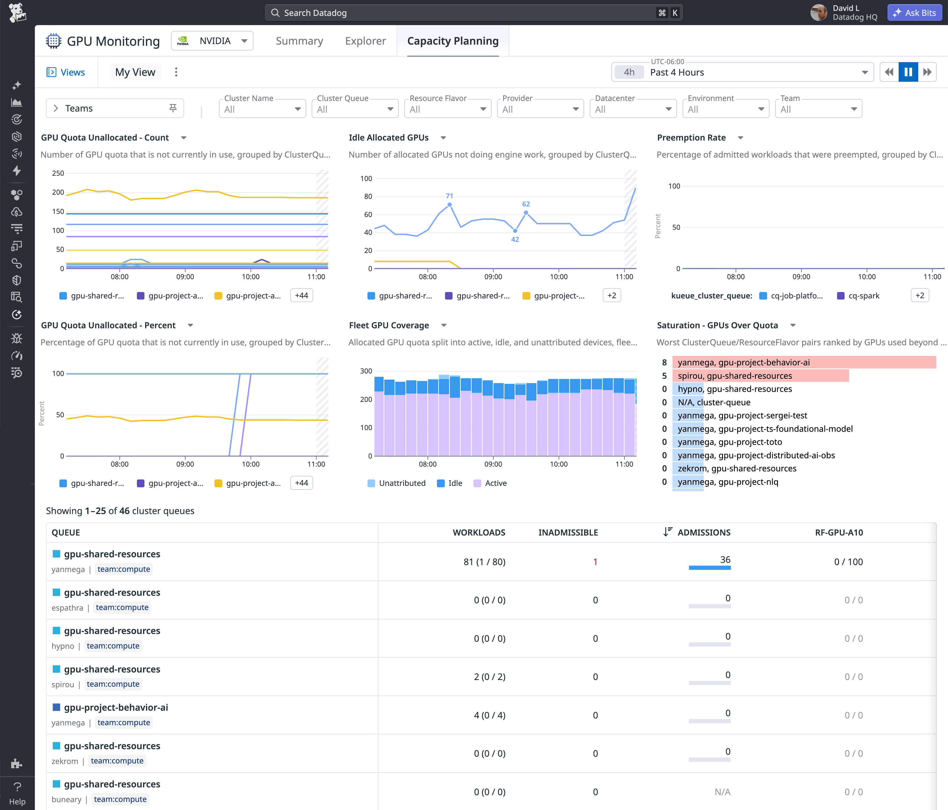Image resolution: width=948 pixels, height=810 pixels.
Task: Open the Cluster Name filter dropdown
Action: click(262, 109)
